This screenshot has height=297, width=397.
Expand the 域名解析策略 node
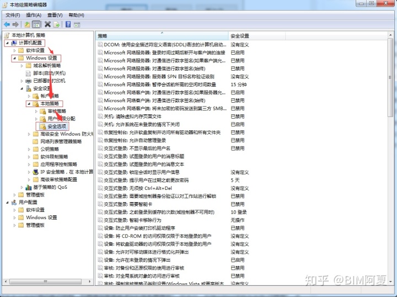[22, 66]
